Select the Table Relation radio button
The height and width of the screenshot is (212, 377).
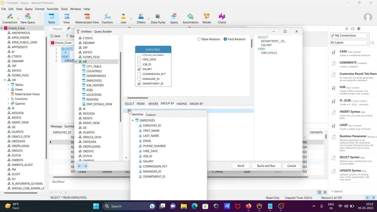(199, 39)
